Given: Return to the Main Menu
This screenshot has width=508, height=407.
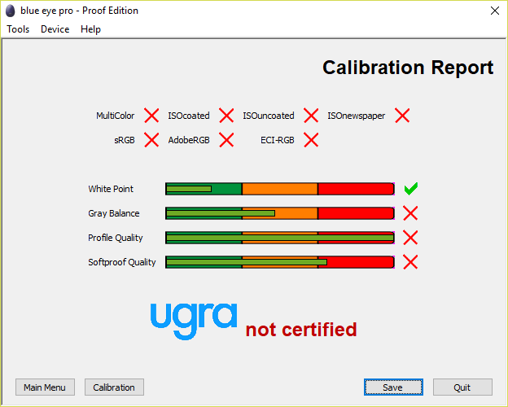Looking at the screenshot, I should point(45,387).
